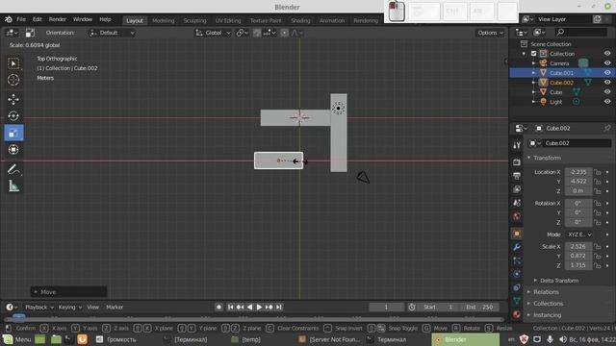Open the Object Data mesh tab
616x346 pixels.
pos(517,301)
